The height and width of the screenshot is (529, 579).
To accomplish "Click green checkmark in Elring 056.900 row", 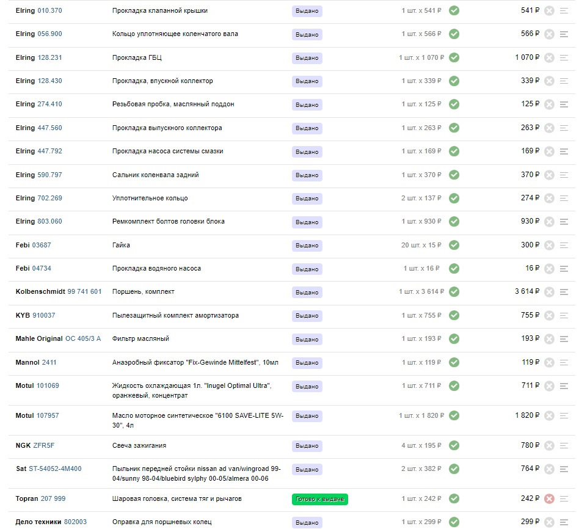I will (454, 34).
